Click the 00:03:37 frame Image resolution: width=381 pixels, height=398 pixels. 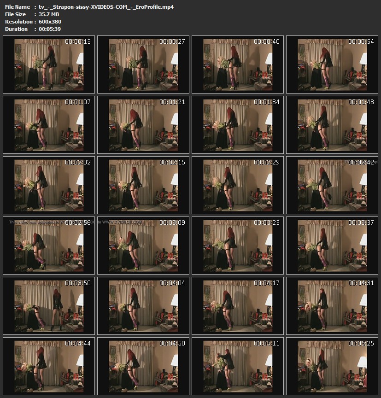tap(332, 246)
